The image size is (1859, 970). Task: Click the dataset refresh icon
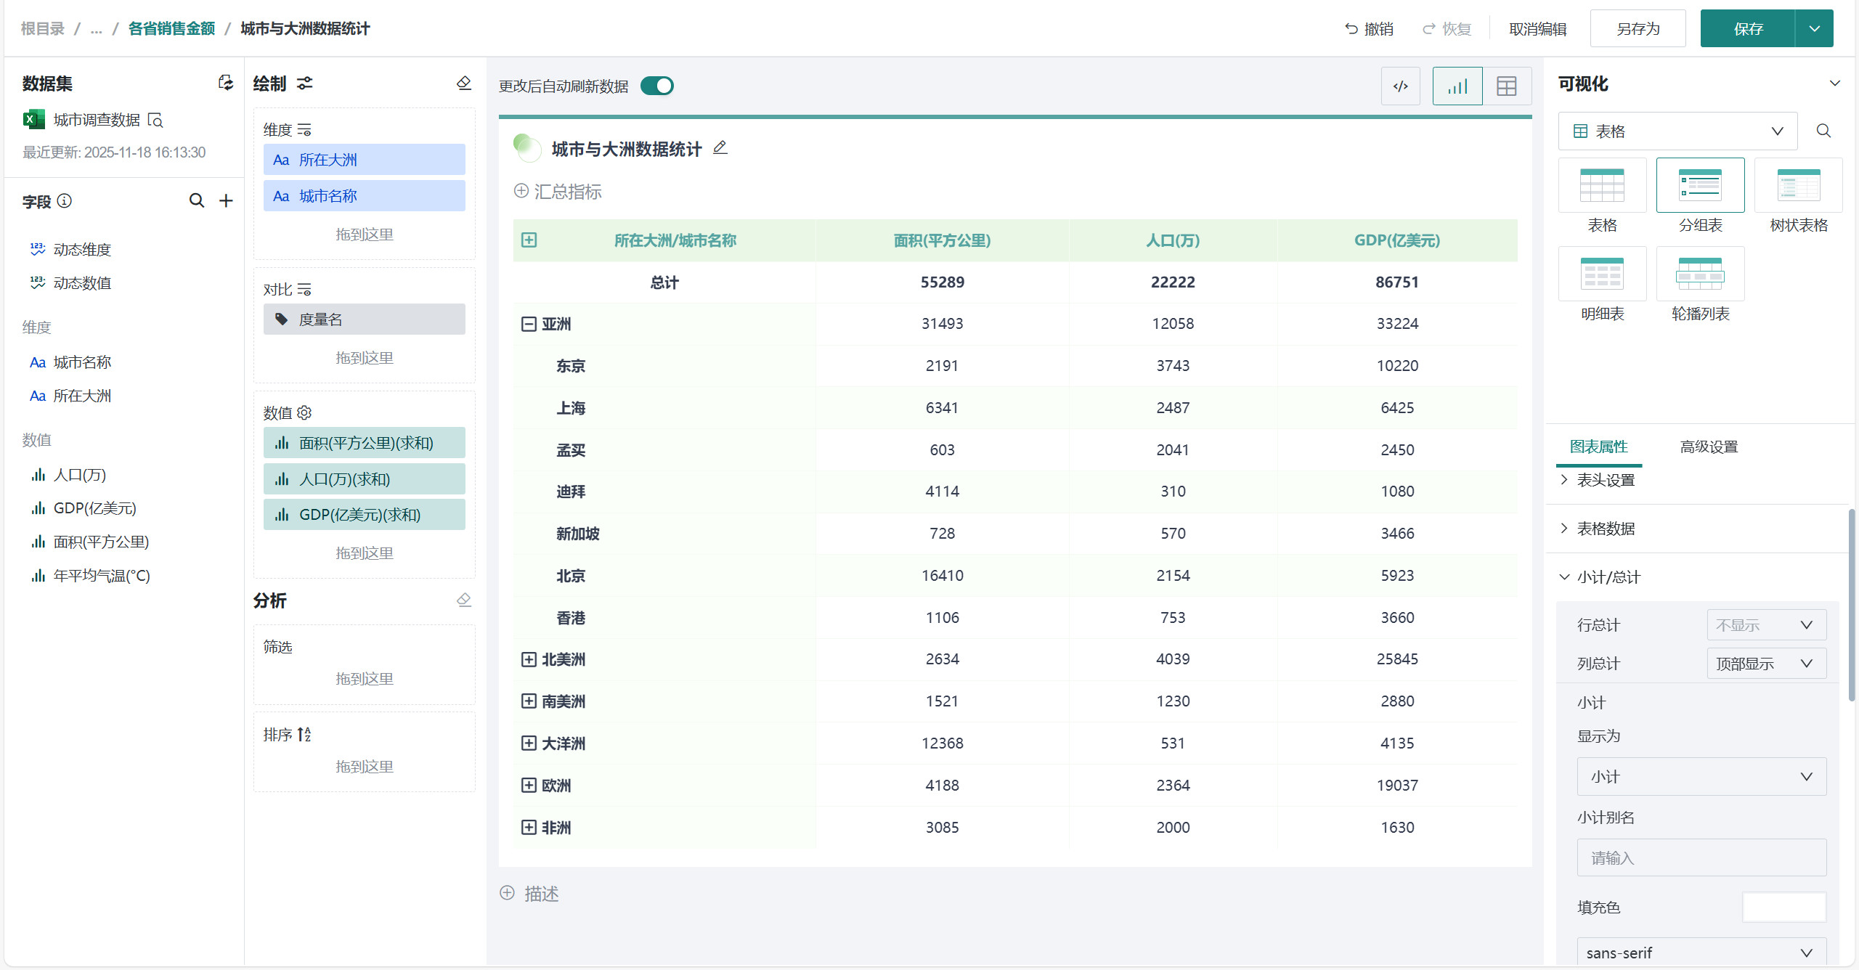coord(226,83)
